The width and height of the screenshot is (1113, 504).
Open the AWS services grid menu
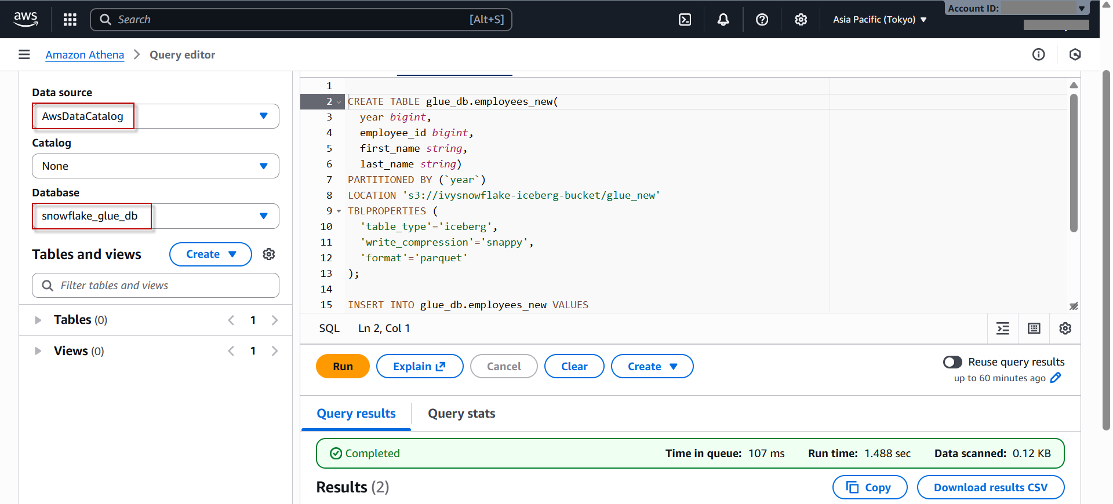(70, 20)
